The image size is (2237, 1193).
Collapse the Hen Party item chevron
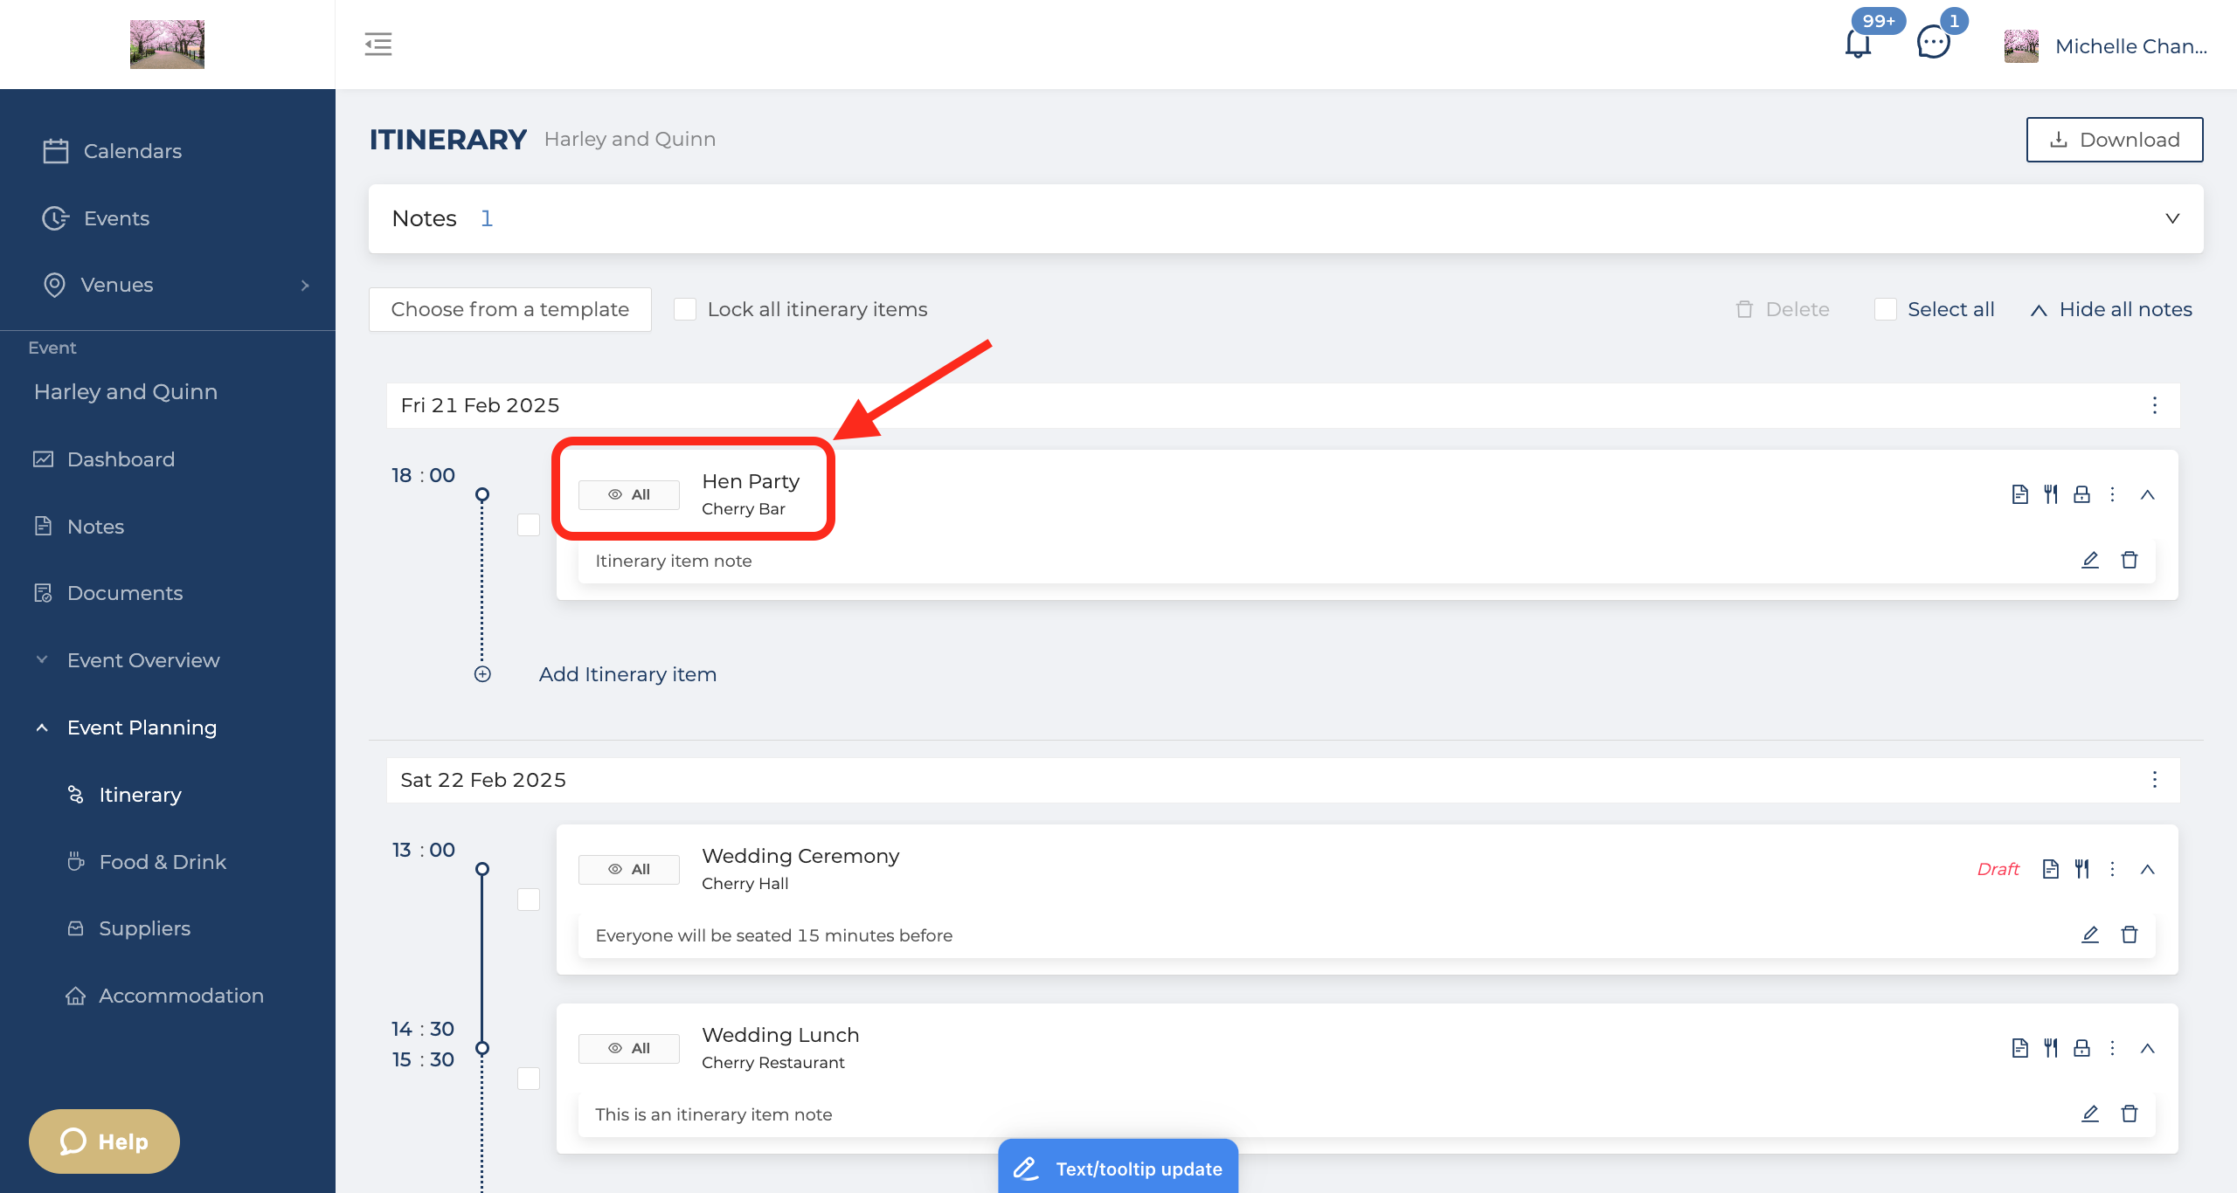[2148, 494]
